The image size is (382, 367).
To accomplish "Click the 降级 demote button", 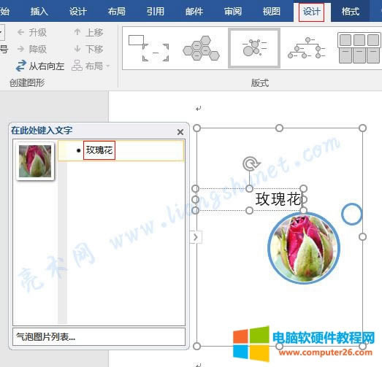I will (32, 49).
